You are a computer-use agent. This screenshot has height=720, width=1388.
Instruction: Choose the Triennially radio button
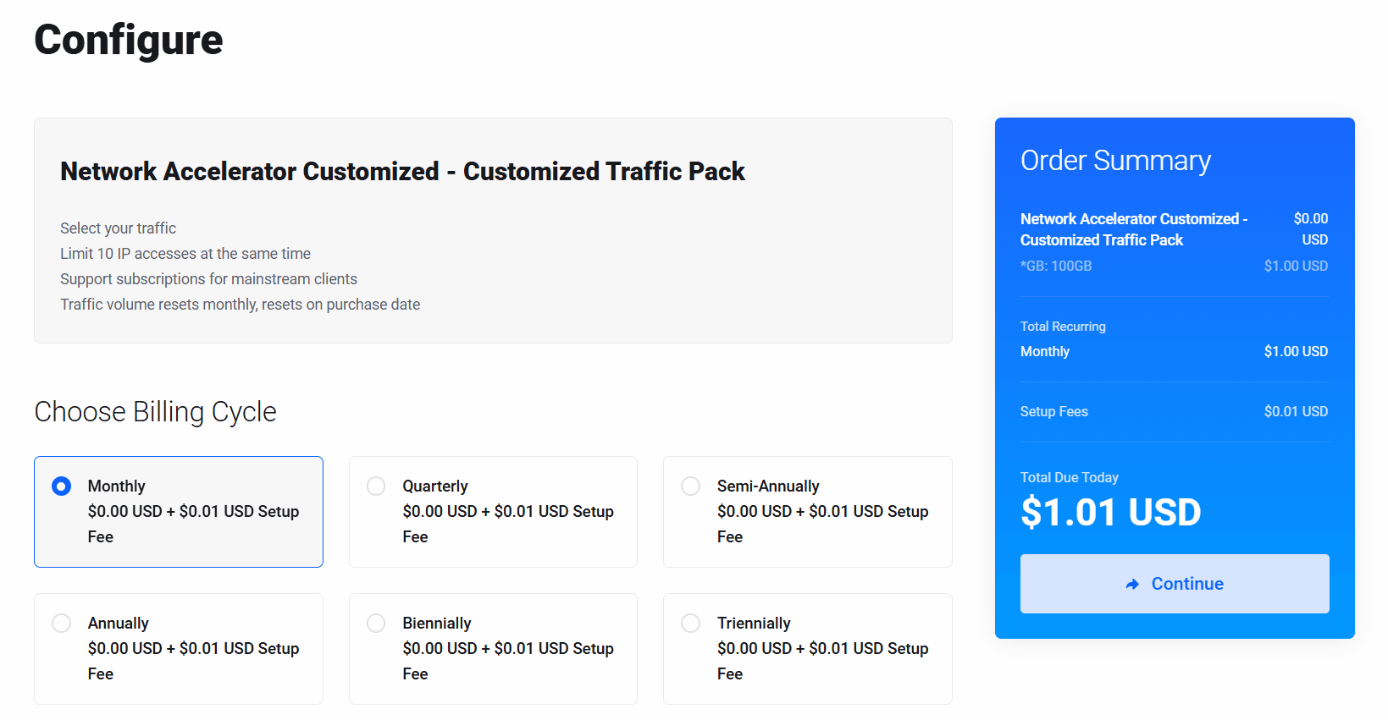pyautogui.click(x=691, y=624)
